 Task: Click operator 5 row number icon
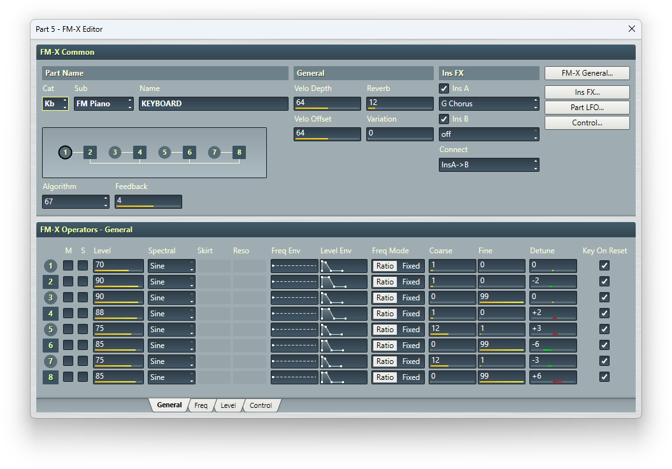pyautogui.click(x=50, y=330)
